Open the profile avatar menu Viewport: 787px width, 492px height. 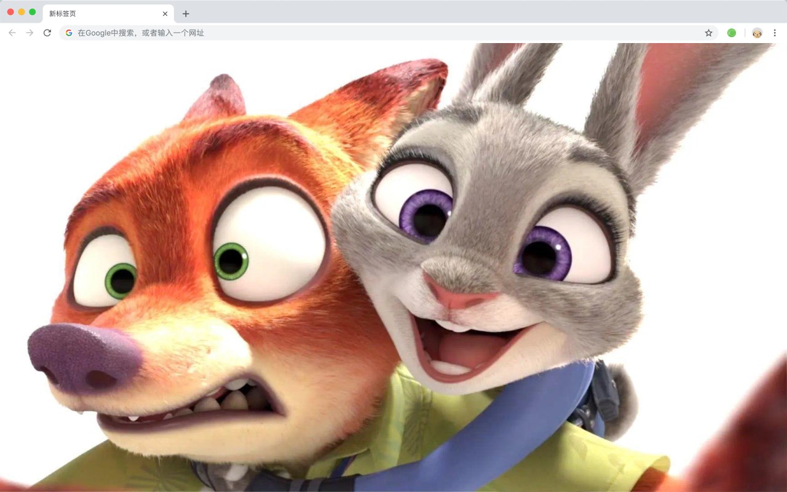(x=757, y=33)
